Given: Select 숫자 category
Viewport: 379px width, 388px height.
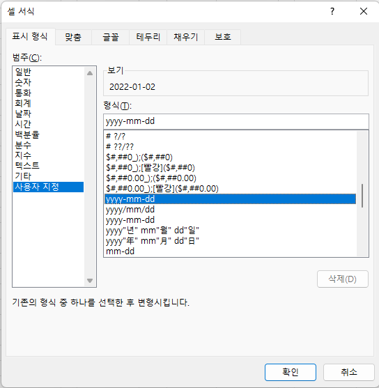Looking at the screenshot, I should coord(48,82).
